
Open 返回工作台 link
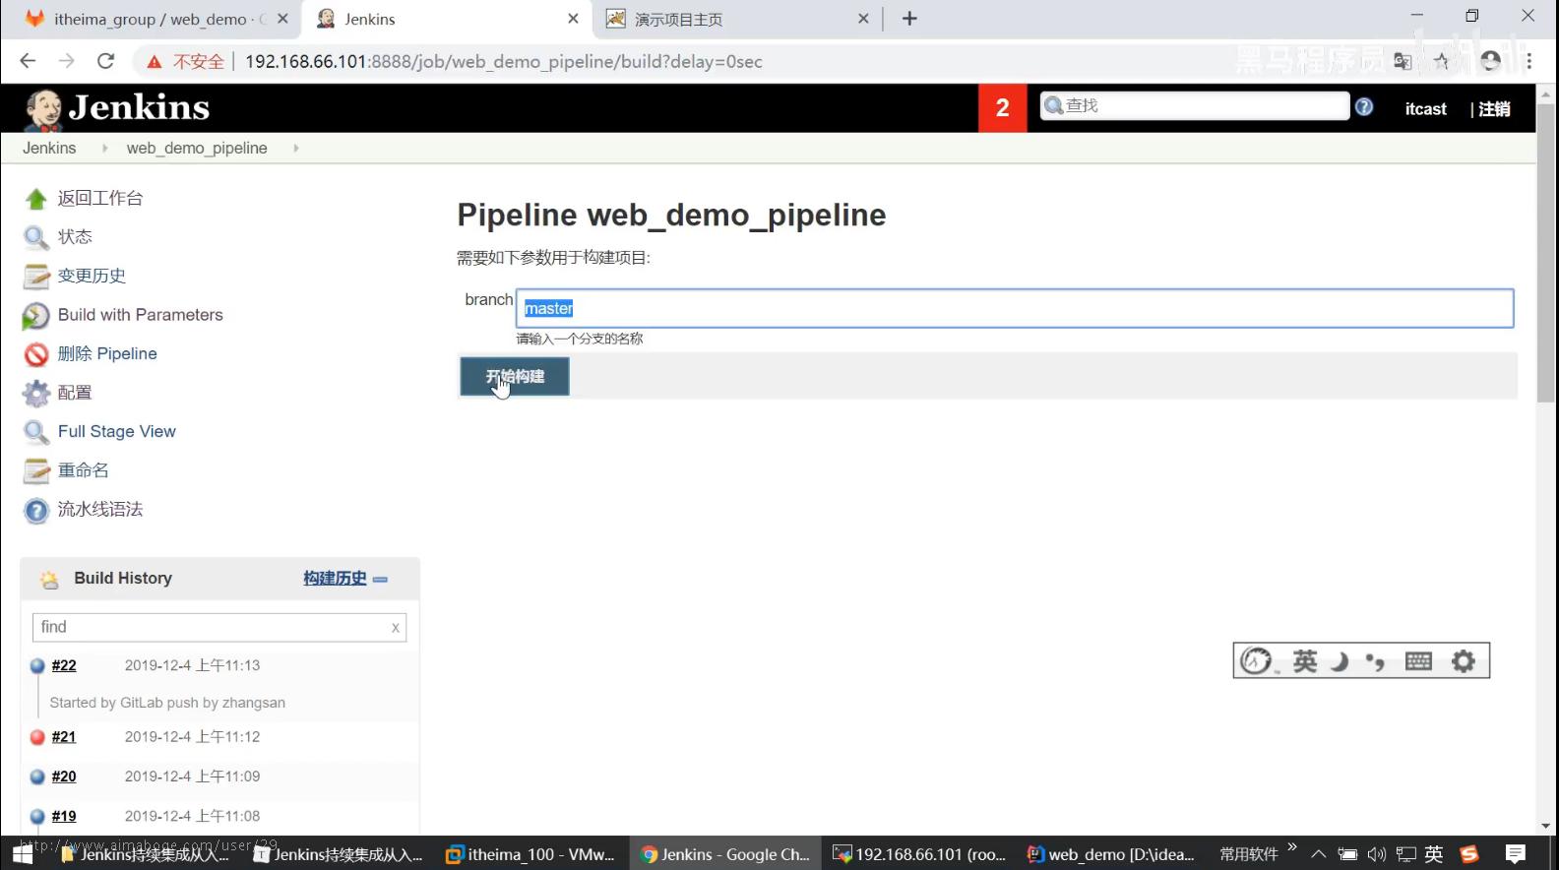click(x=100, y=199)
